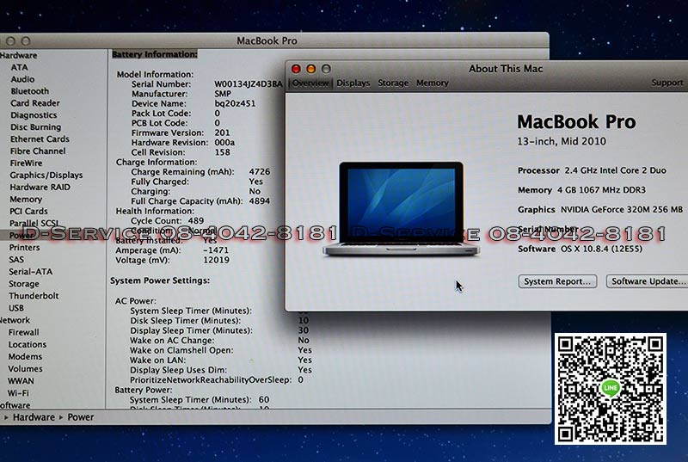Click the Cycle Count 489 value
688x462 pixels.
pos(196,221)
